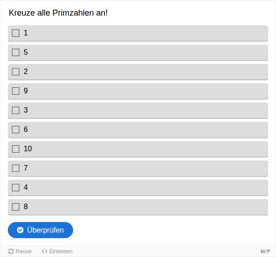Viewport: 276px width, 257px height.
Task: Tick the checkbox for number 5
Action: click(16, 52)
